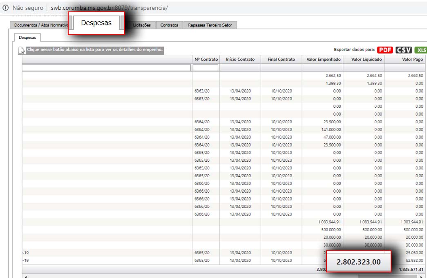
Task: Select total Valor Pago 1.835.671,41
Action: click(411, 269)
